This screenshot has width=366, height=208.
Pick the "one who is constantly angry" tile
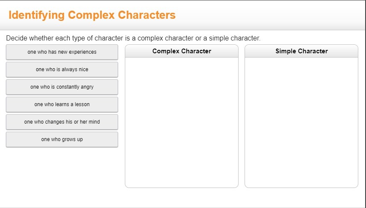point(62,87)
